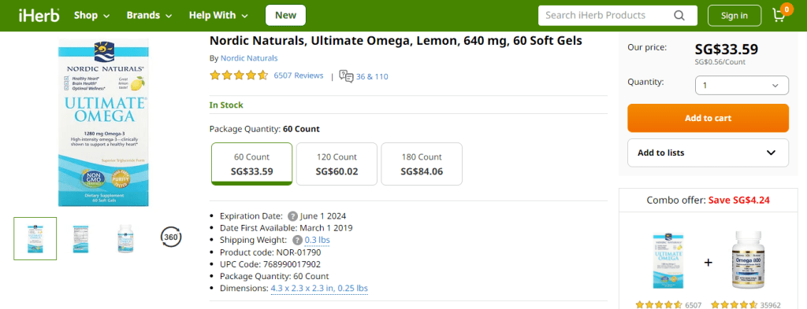Click the Shipping Weight help icon
Image resolution: width=807 pixels, height=309 pixels.
point(297,240)
